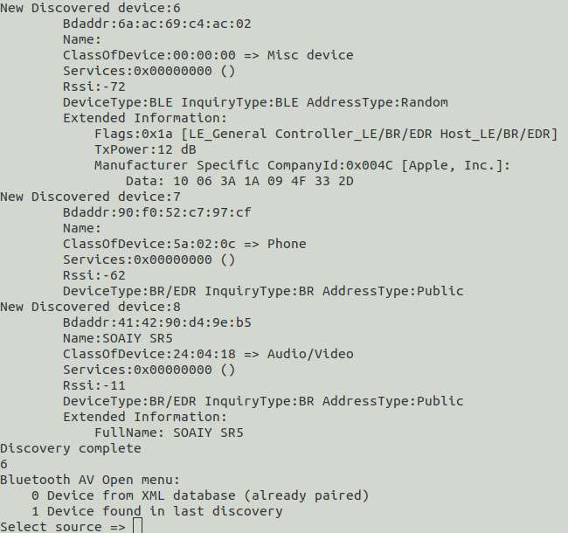Click the ClassOfDevice Phone line
The height and width of the screenshot is (533, 568).
tap(184, 244)
